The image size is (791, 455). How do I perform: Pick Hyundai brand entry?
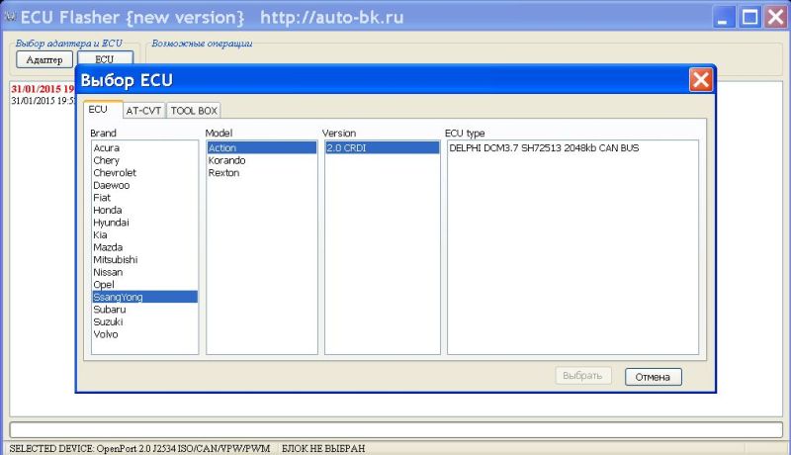[x=111, y=223]
